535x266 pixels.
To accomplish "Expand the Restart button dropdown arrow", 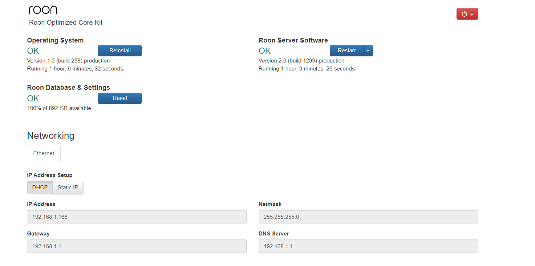I will coord(368,51).
